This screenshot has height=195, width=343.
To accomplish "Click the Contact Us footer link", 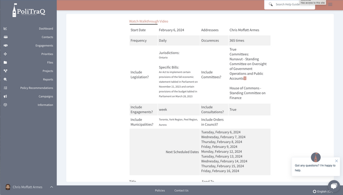I will pos(181,191).
